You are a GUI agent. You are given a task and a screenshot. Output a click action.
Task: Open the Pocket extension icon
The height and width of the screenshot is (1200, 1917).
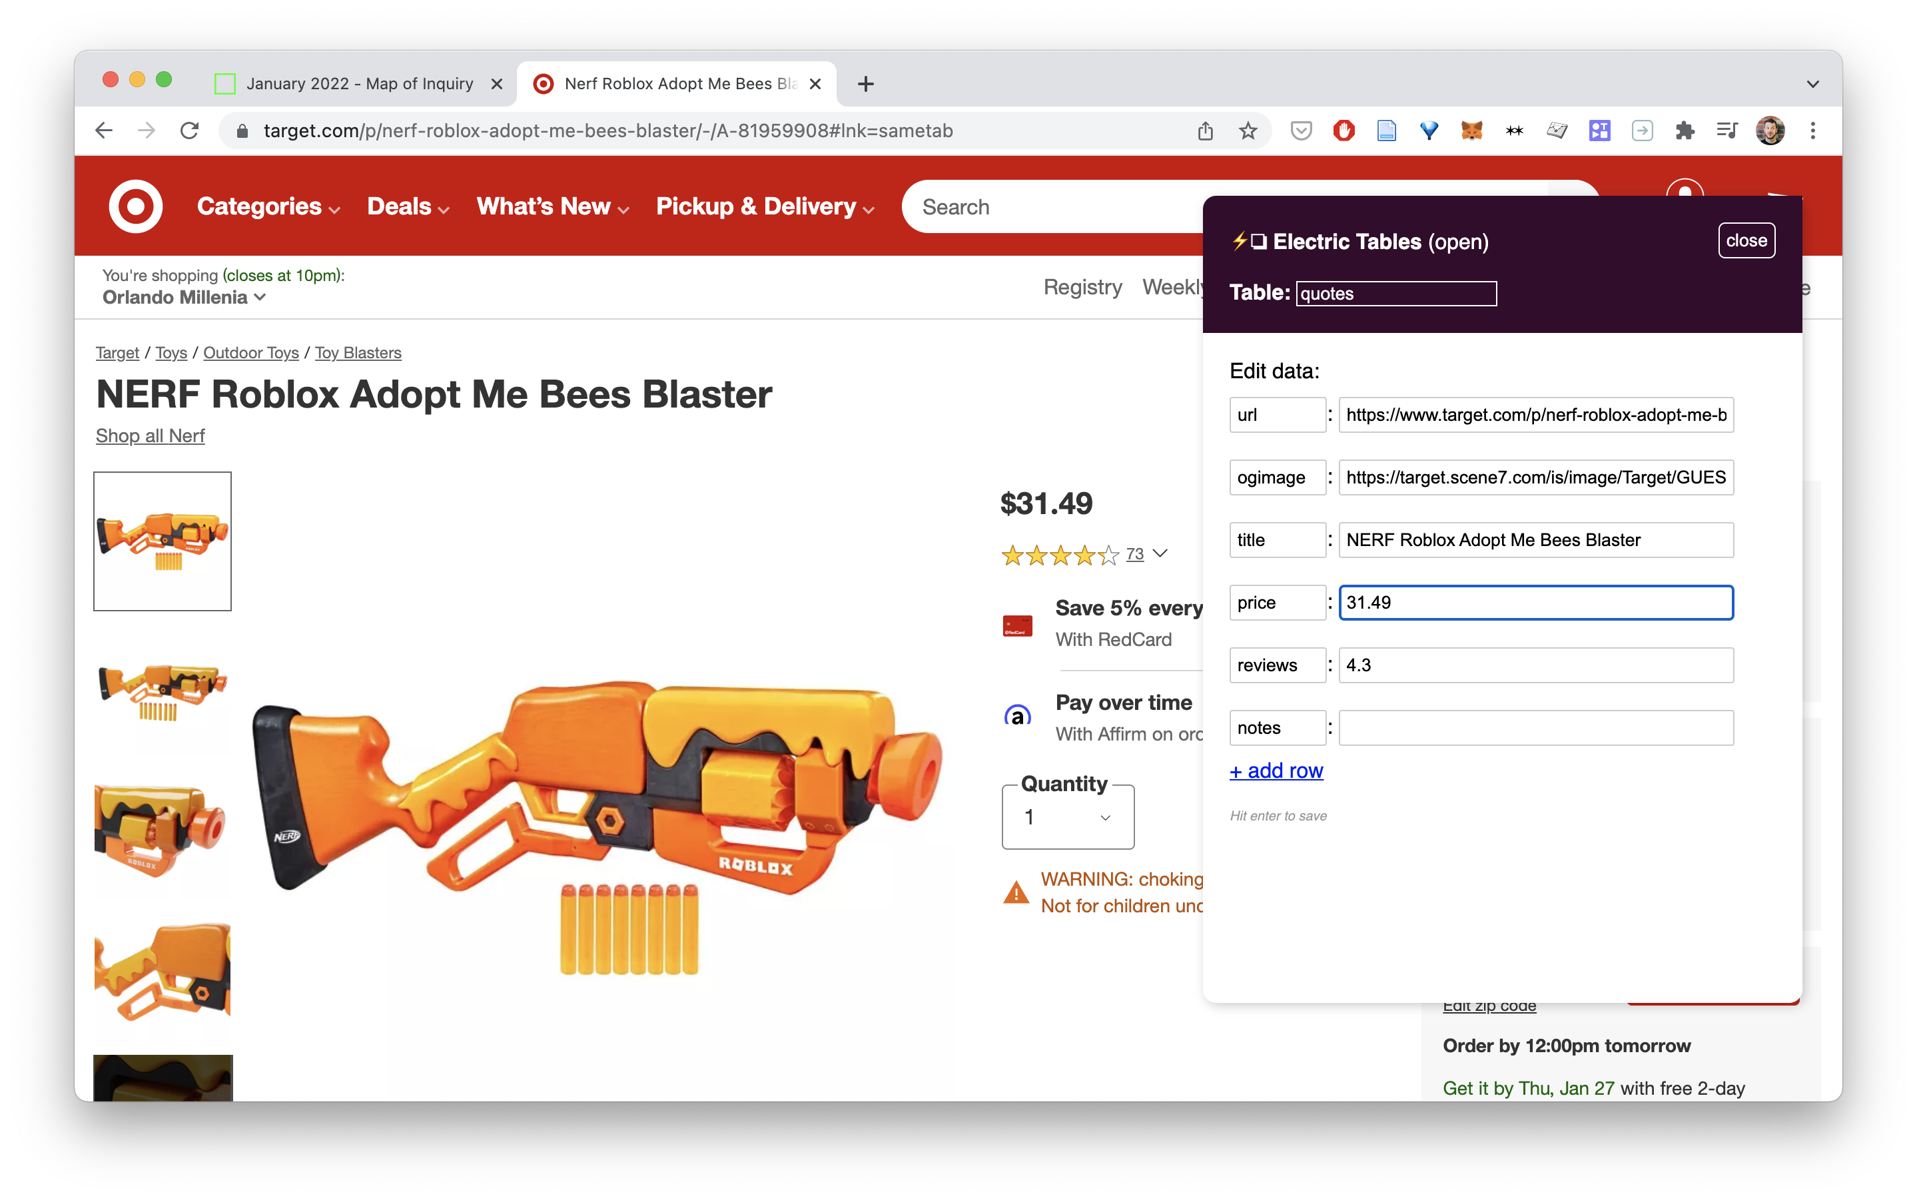(x=1300, y=130)
